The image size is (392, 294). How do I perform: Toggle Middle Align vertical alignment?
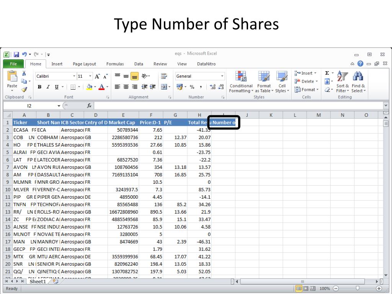click(126, 76)
